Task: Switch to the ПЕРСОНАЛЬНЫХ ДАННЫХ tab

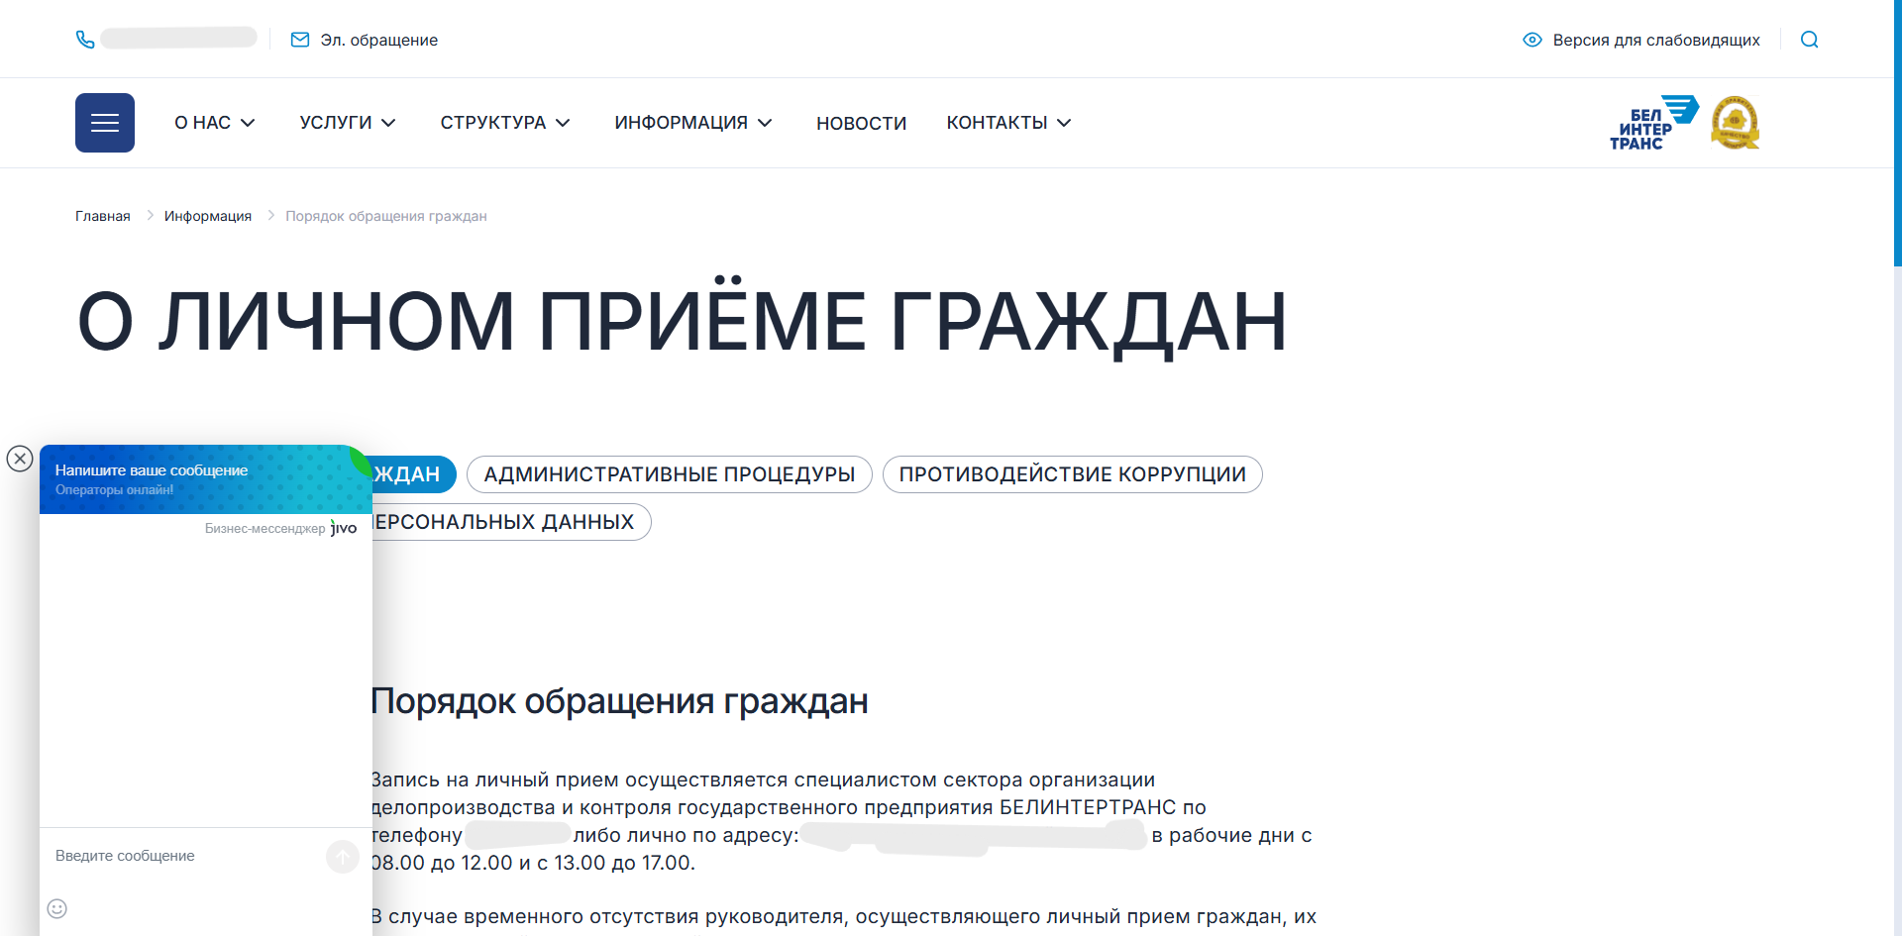Action: pyautogui.click(x=510, y=522)
